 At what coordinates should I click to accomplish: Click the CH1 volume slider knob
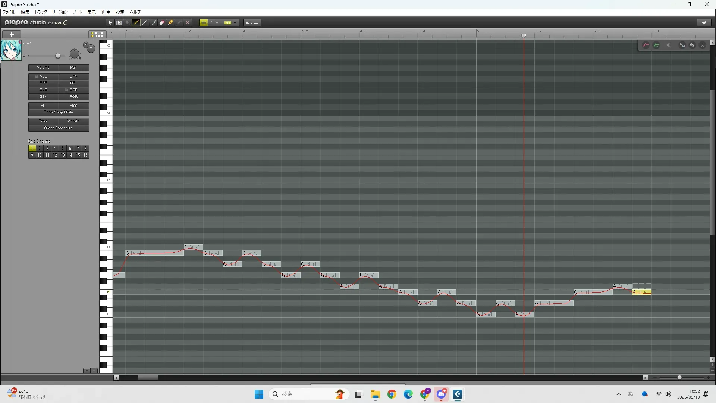coord(58,56)
